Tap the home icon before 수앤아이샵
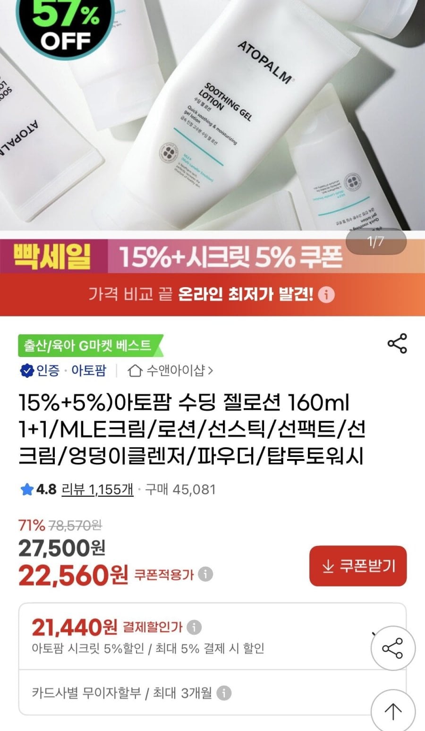The image size is (425, 731). [135, 371]
